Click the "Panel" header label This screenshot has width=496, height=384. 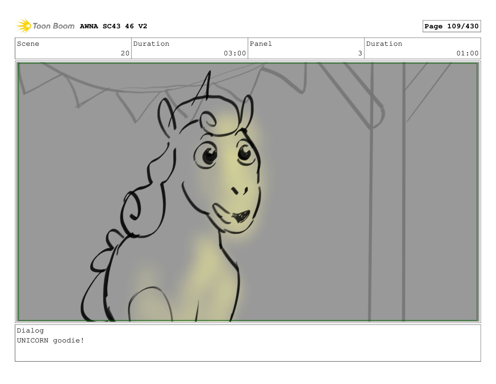[x=261, y=44]
